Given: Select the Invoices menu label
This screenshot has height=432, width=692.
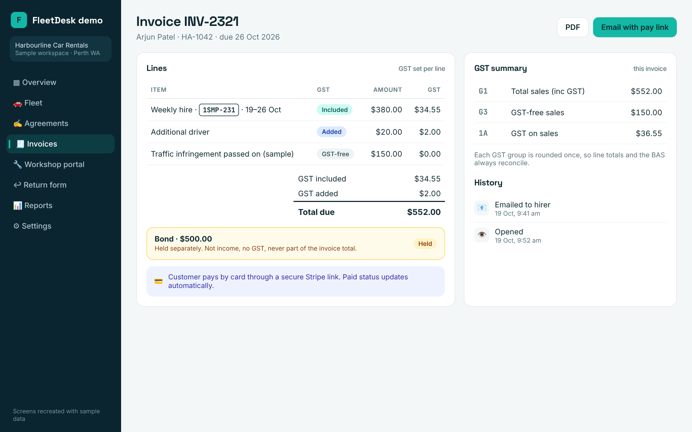Looking at the screenshot, I should point(42,144).
